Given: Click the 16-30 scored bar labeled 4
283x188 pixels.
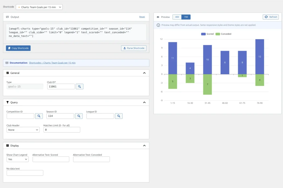Looking at the screenshot, I should (190, 68).
